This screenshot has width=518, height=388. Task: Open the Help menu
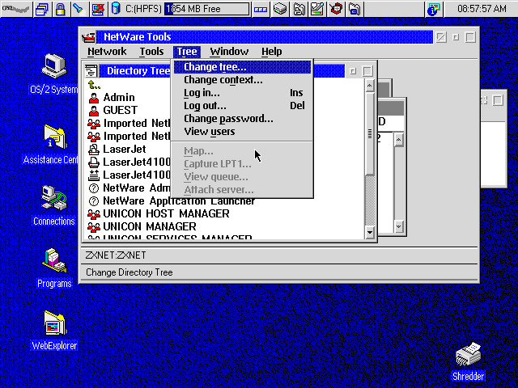[272, 52]
